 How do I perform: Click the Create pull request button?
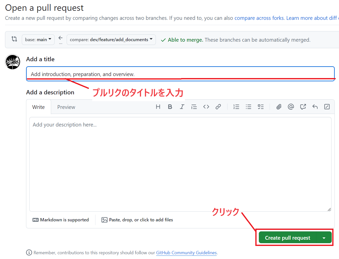pyautogui.click(x=287, y=237)
